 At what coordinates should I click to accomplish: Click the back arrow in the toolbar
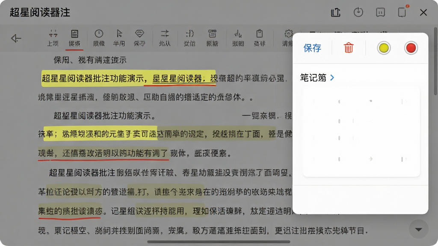click(16, 38)
